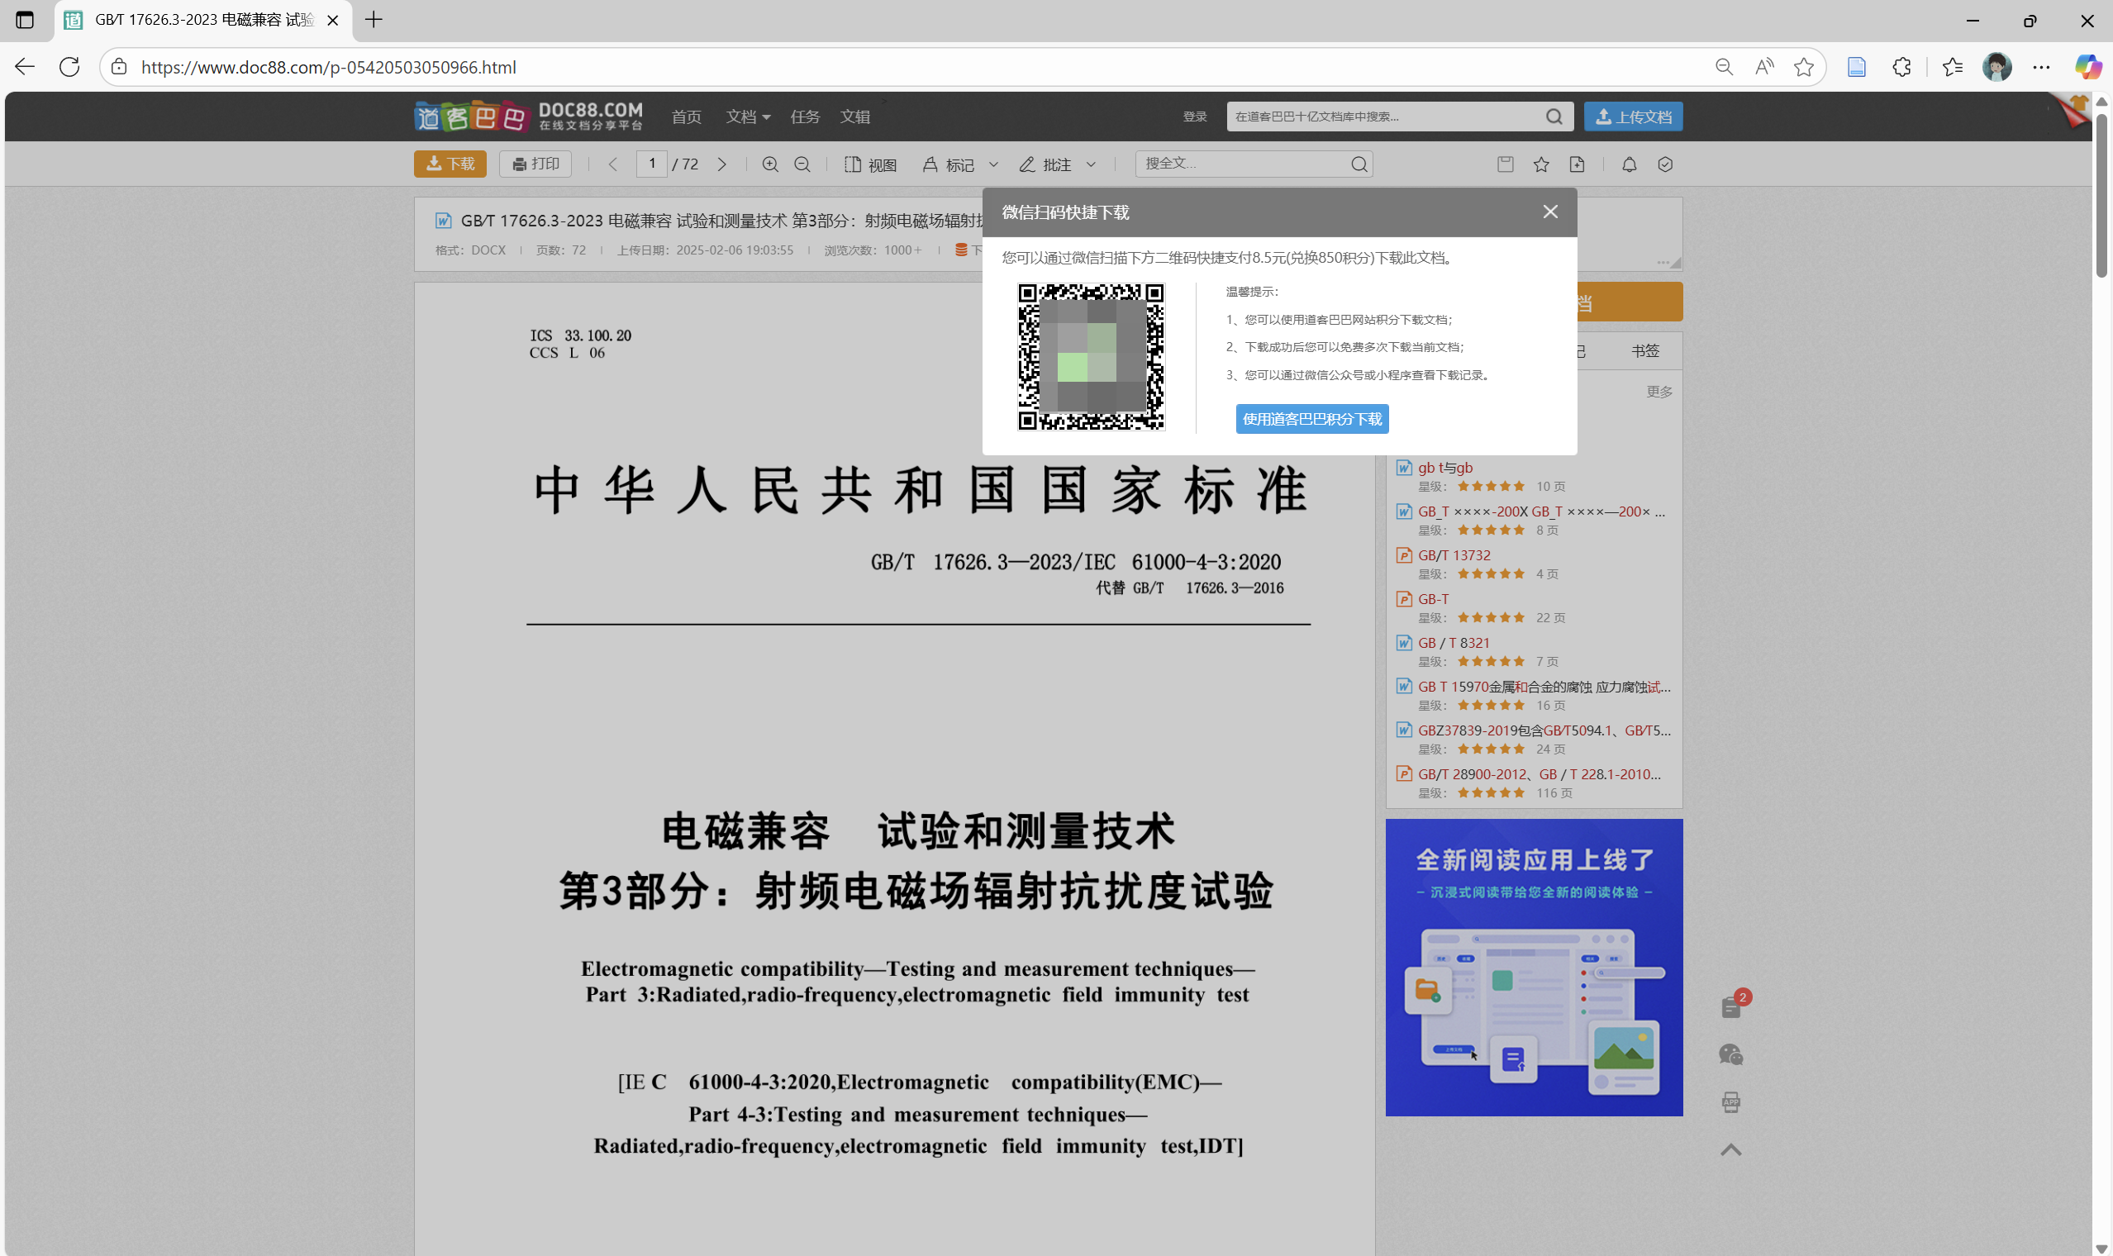
Task: Click the save icon in the document toolbar
Action: coord(1505,164)
